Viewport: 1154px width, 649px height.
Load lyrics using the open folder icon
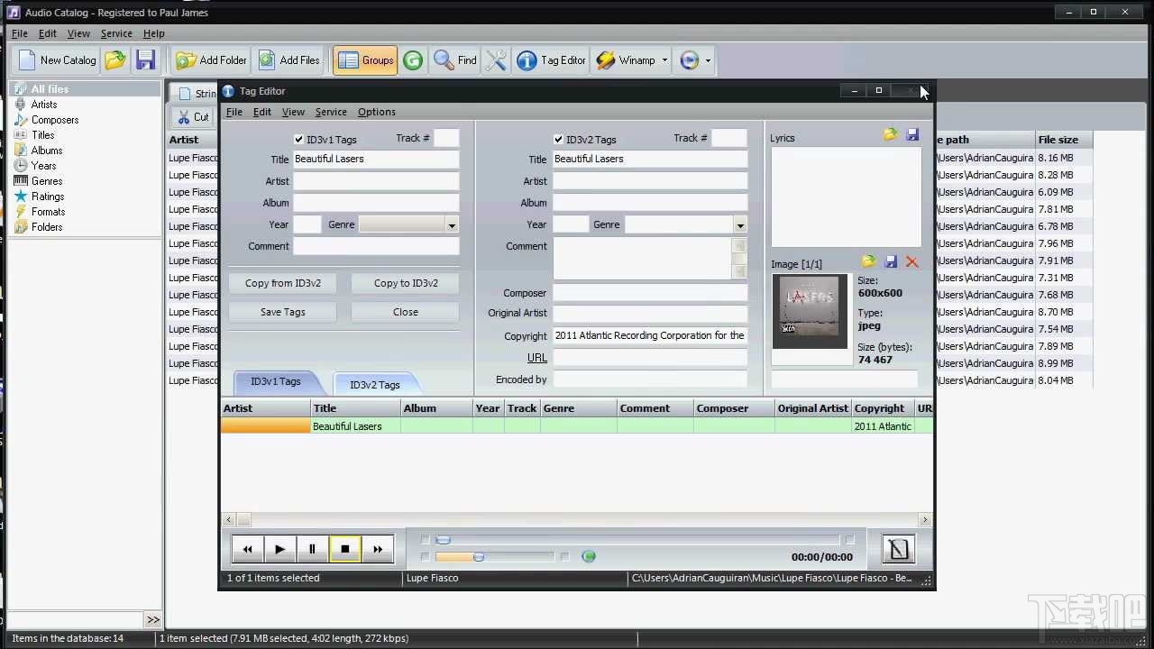[x=891, y=134]
